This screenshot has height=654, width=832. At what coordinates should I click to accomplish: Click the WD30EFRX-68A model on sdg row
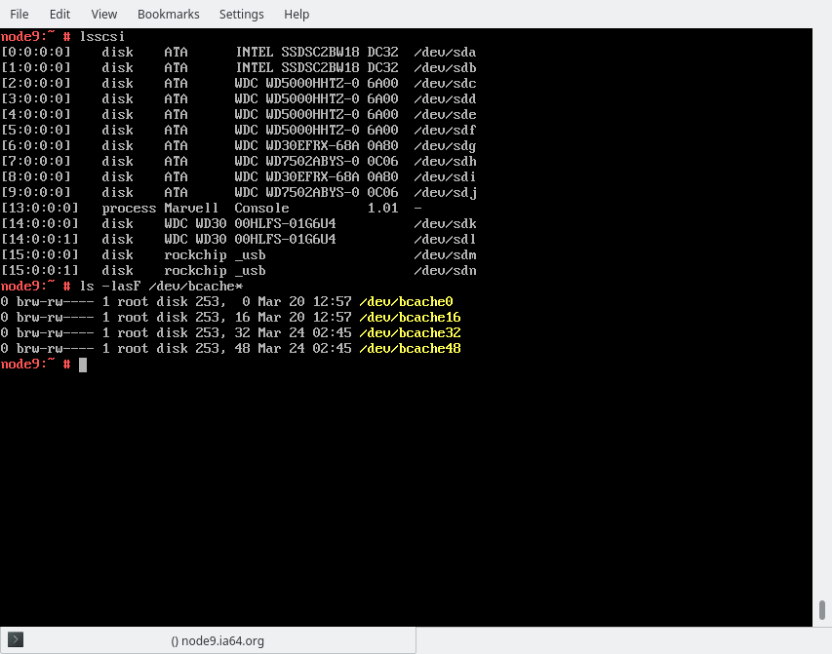[x=312, y=146]
